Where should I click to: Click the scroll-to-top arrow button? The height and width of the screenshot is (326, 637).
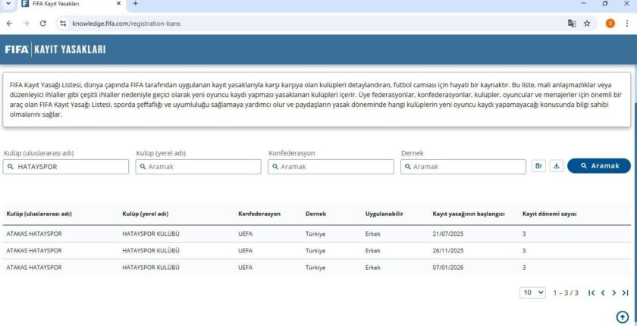pyautogui.click(x=623, y=317)
